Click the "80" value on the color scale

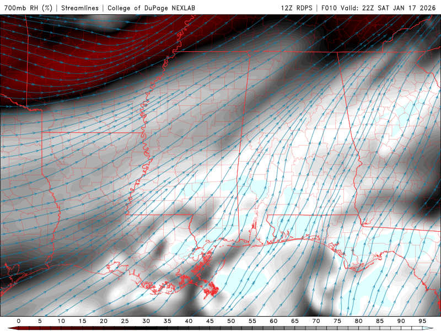click(x=359, y=321)
